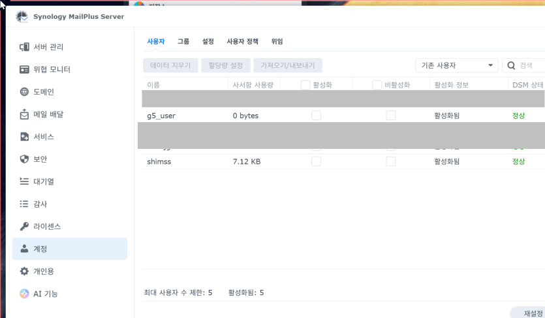The height and width of the screenshot is (318, 545).
Task: Click the AI features colorful icon
Action: click(x=24, y=294)
